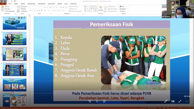Click the Decrease Font Size icon
Screen dimensions: 194x109
pos(47,7)
